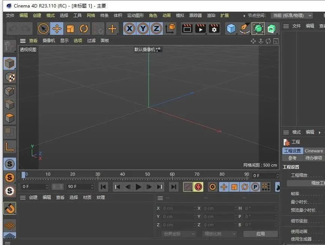
Task: Open the 渲染 menu
Action: click(211, 15)
